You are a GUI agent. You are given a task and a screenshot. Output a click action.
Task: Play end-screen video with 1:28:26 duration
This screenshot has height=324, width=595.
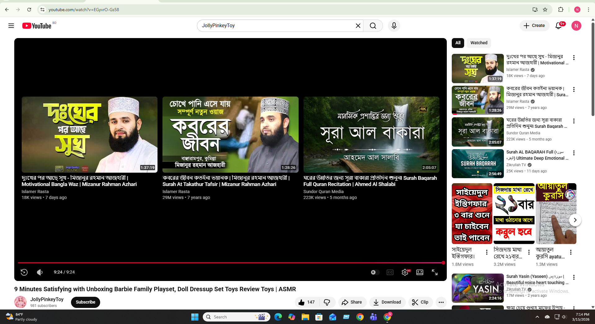230,135
